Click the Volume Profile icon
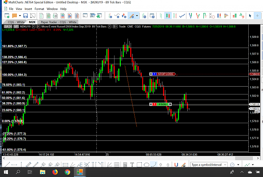This screenshot has height=177, width=263. pos(226,16)
